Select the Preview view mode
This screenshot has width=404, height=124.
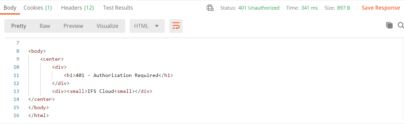tap(73, 26)
